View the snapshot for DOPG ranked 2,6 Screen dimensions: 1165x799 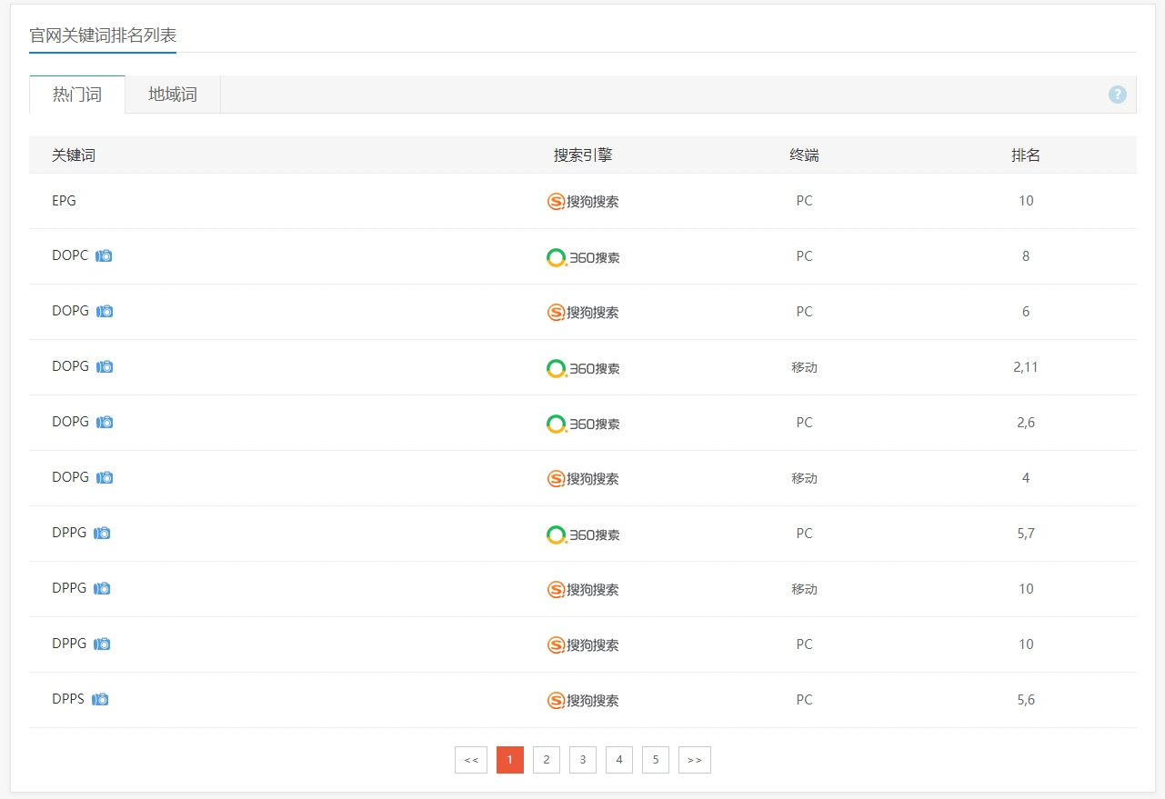click(105, 423)
